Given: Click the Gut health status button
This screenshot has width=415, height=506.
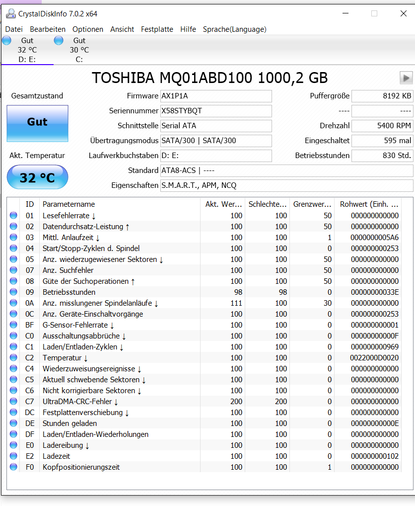Looking at the screenshot, I should [x=37, y=123].
